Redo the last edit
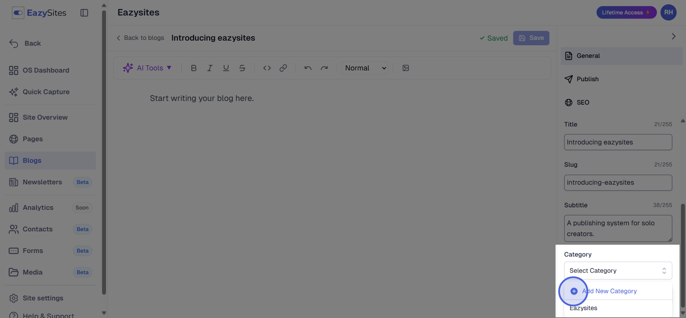686x318 pixels. [x=324, y=68]
